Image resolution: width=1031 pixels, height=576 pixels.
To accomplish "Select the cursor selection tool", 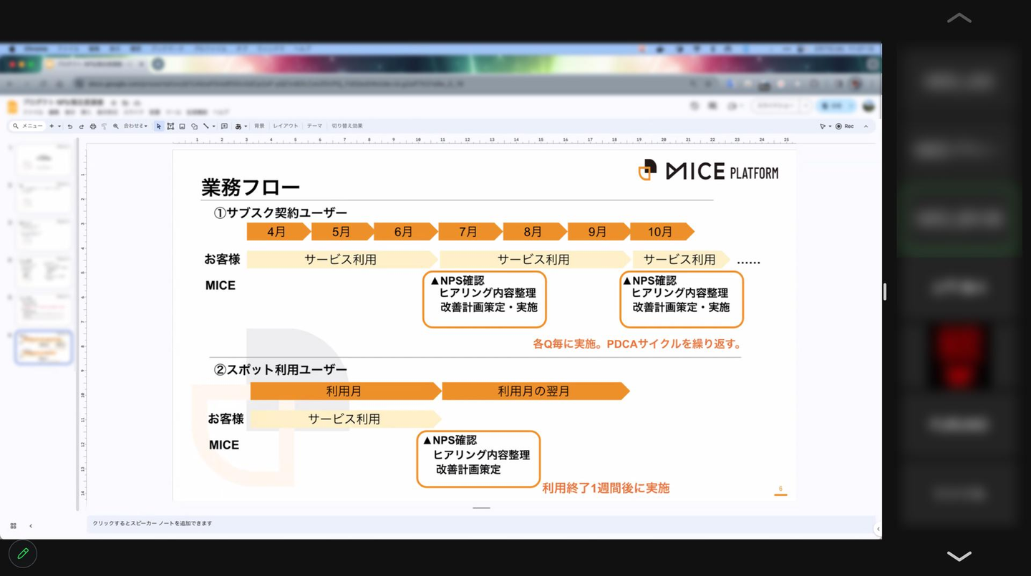I will click(159, 126).
